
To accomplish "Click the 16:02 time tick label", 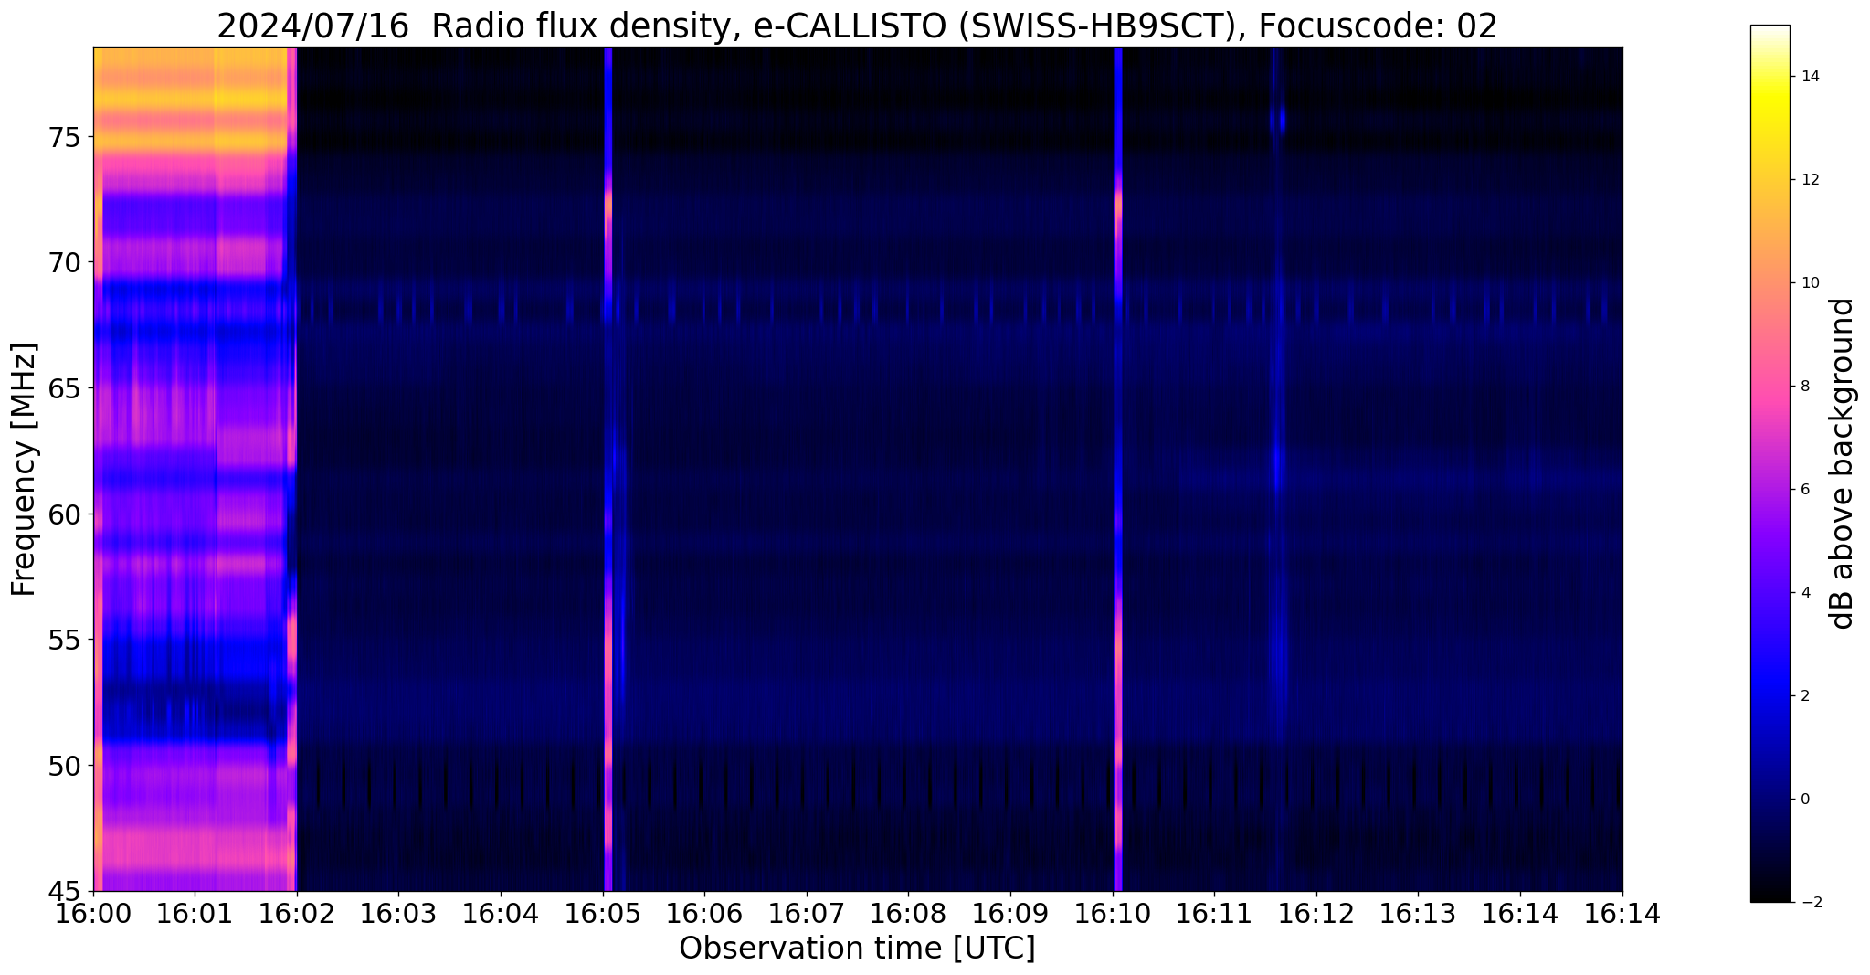I will coord(297,913).
